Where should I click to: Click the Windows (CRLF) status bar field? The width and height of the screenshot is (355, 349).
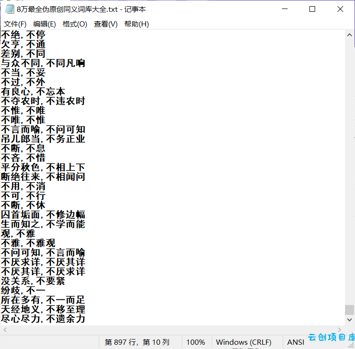point(243,342)
